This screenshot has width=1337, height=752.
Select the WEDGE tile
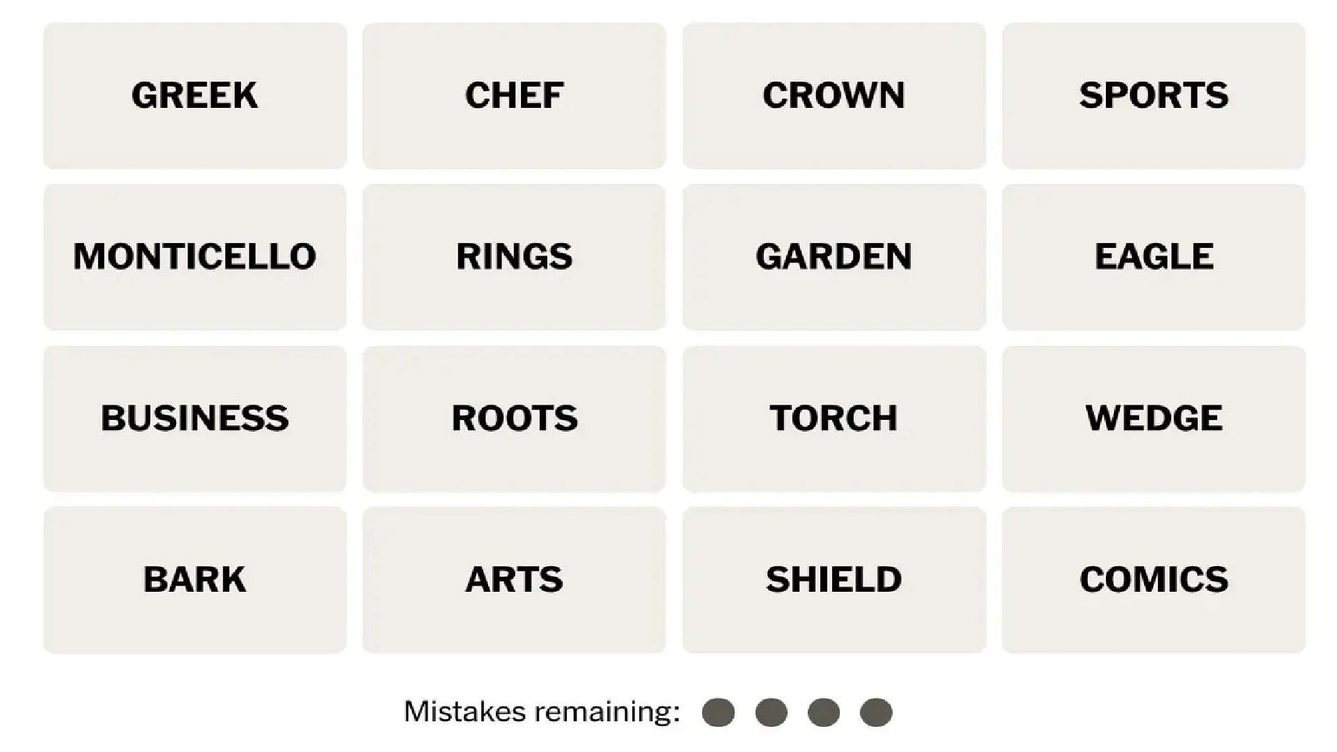(x=1150, y=417)
